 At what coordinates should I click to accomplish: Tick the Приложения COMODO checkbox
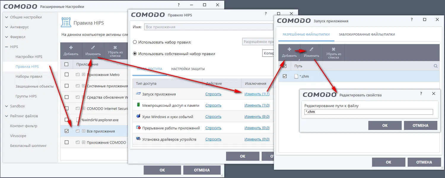66,142
